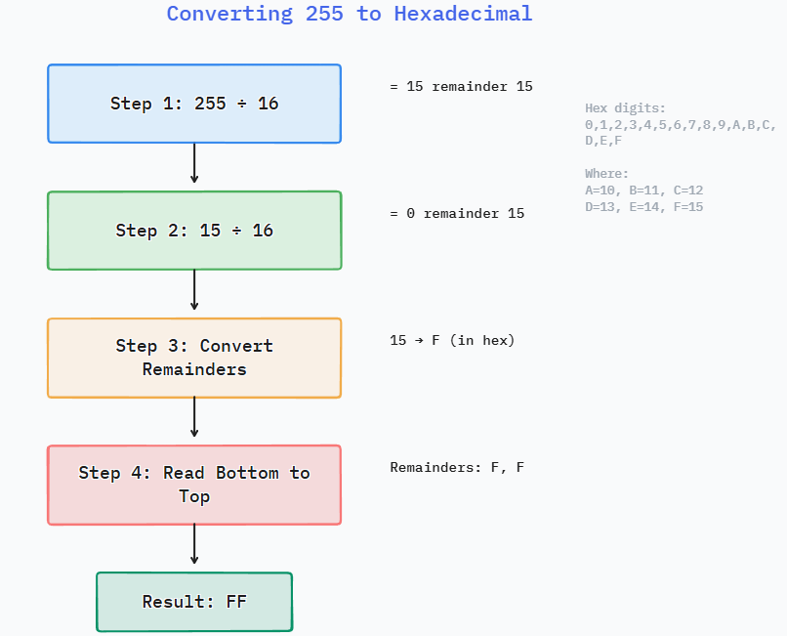Screen dimensions: 787x636
Task: Select the red Step 4 box
Action: click(194, 485)
